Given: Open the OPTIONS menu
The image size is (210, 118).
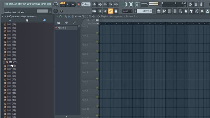Looking at the screenshot, I should click(36, 4).
